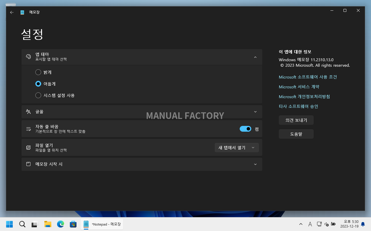Open Microsoft 서비스 계약 link

[x=299, y=87]
